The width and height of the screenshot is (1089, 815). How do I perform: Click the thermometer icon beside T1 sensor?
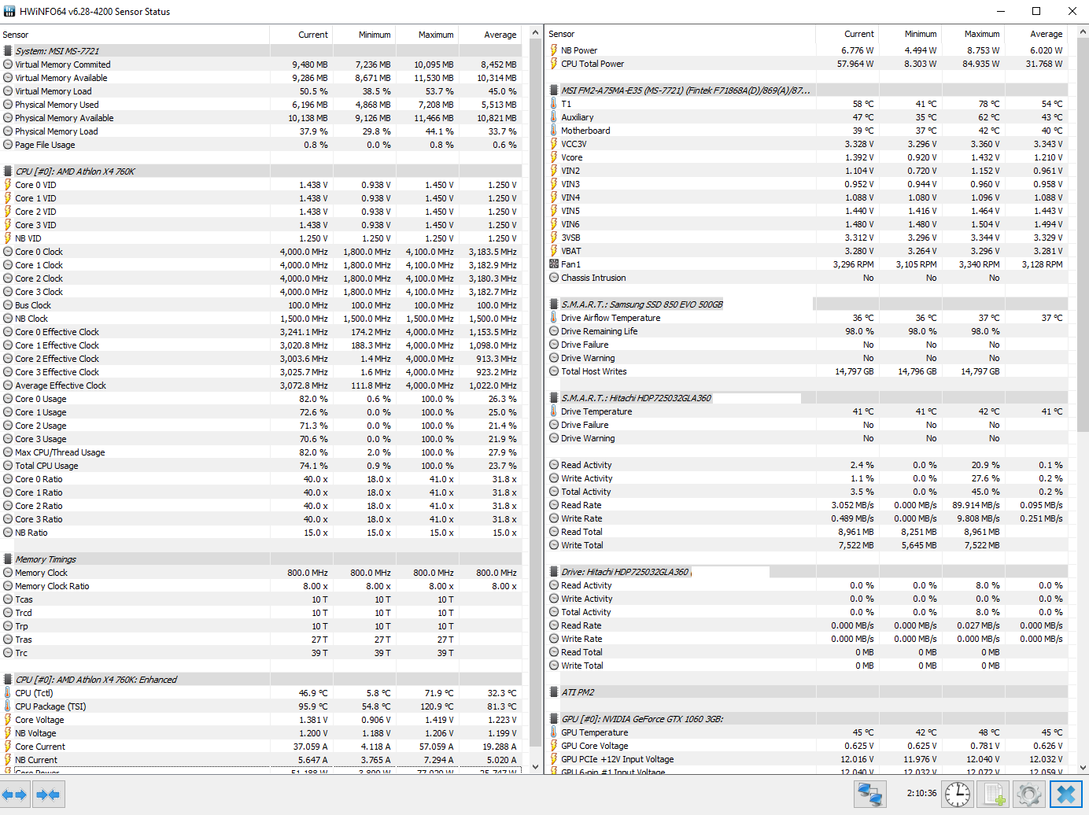pyautogui.click(x=554, y=104)
